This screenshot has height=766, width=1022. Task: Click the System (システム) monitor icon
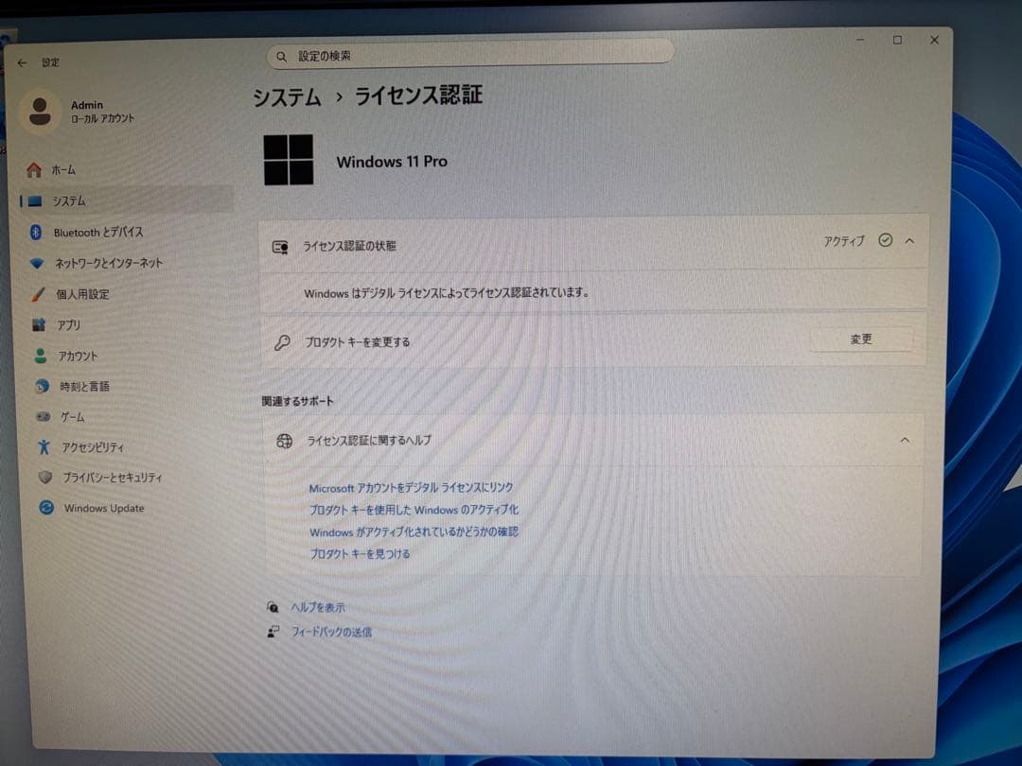[x=35, y=200]
